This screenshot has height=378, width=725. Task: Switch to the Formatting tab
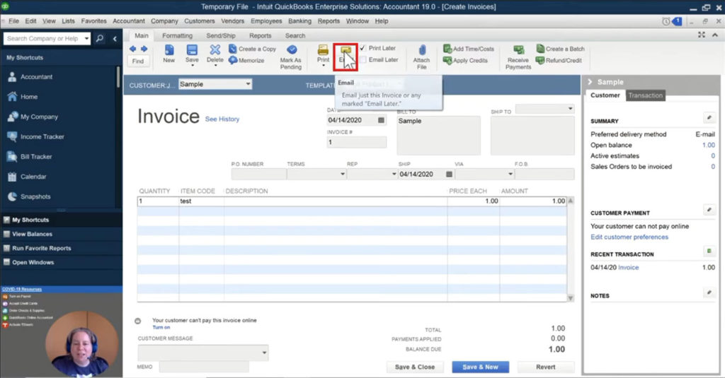(177, 35)
